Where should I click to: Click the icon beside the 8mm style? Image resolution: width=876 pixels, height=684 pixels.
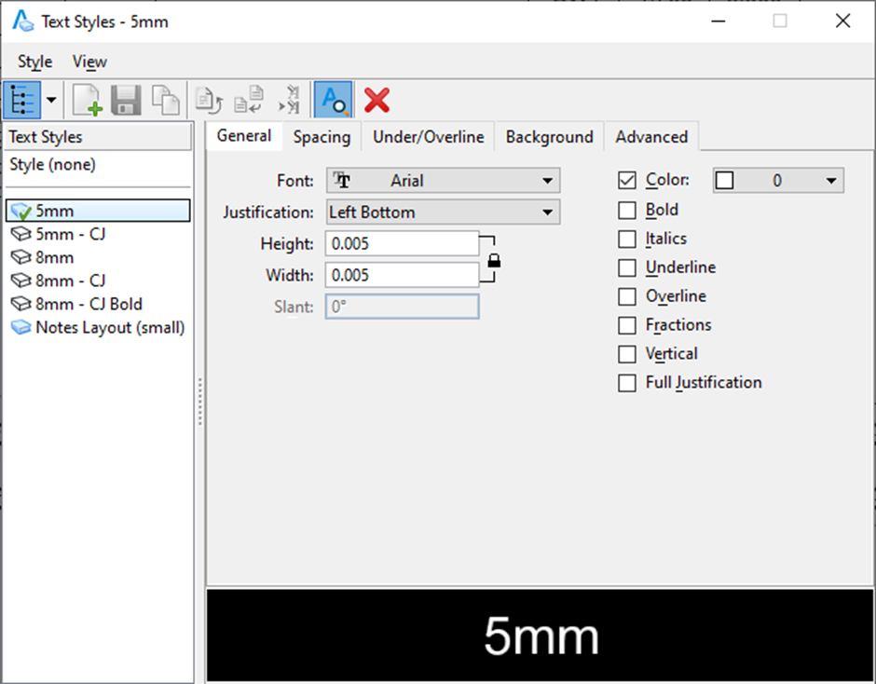tap(21, 257)
